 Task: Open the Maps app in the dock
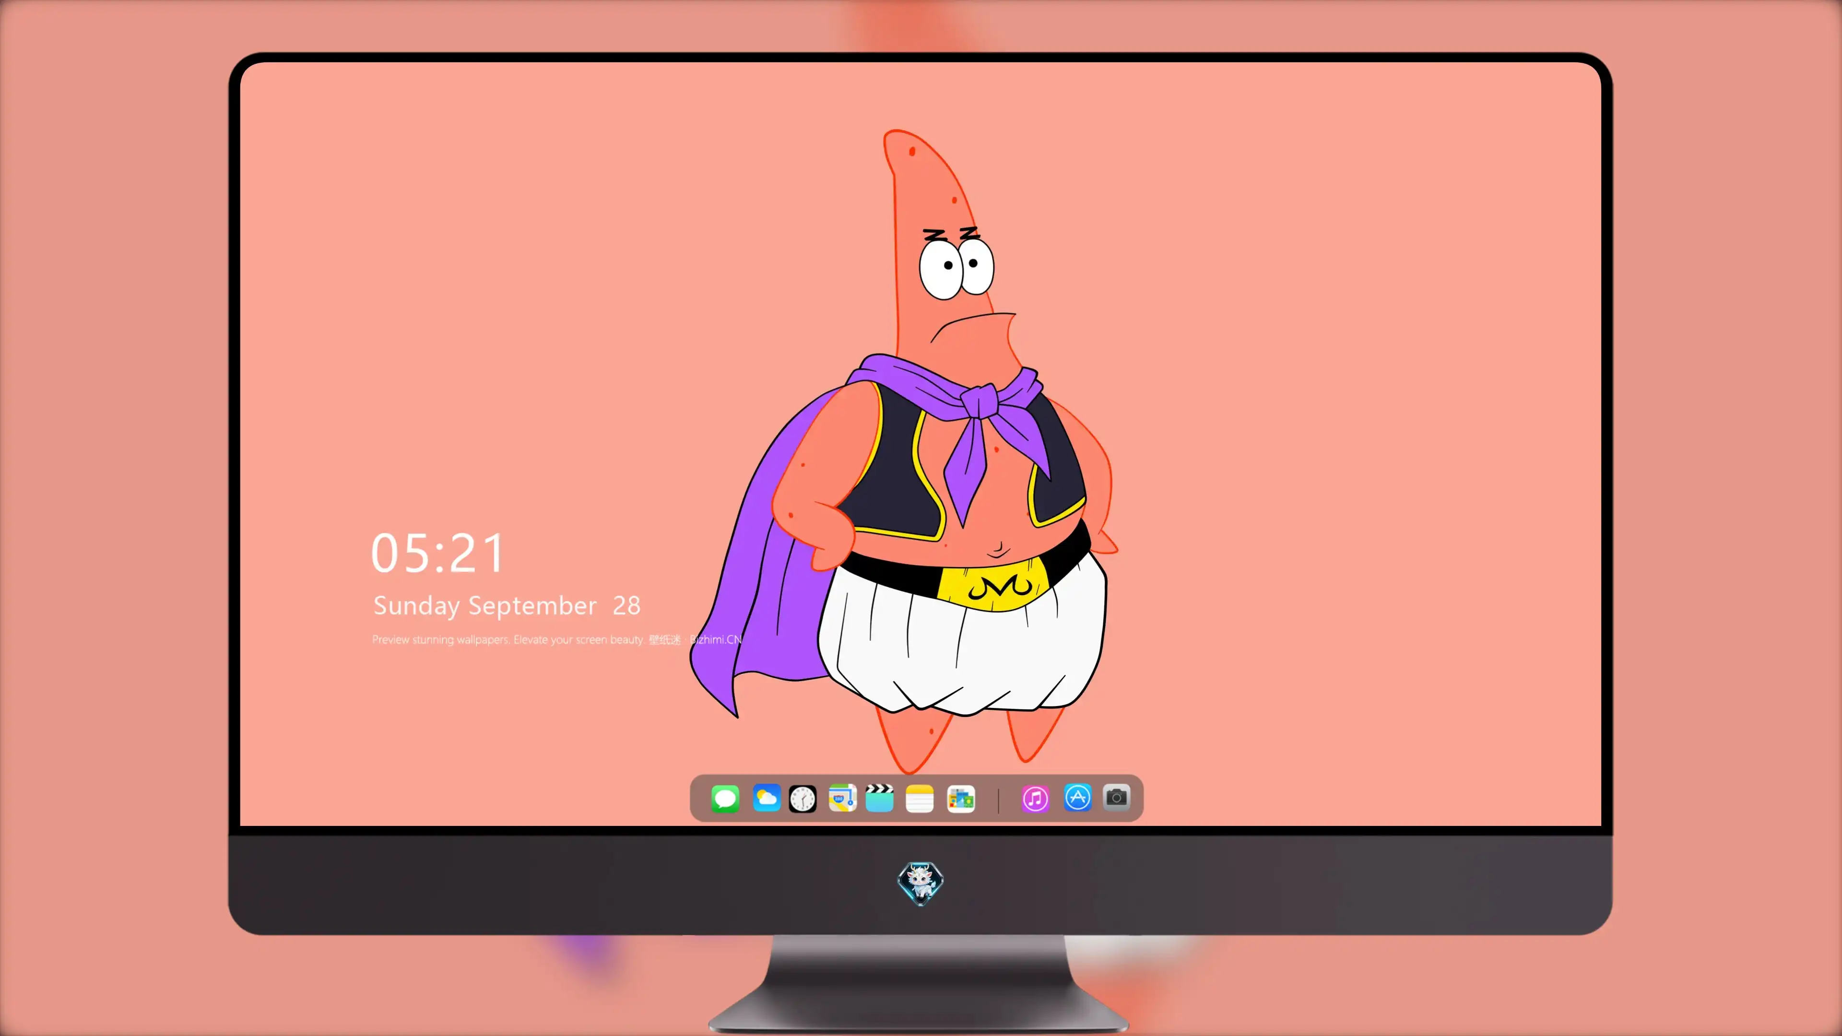click(x=842, y=799)
